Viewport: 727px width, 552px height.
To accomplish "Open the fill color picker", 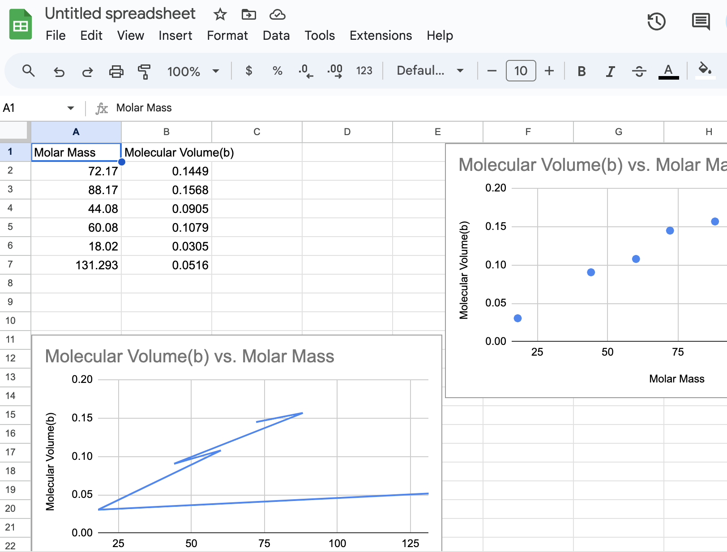I will coord(705,70).
